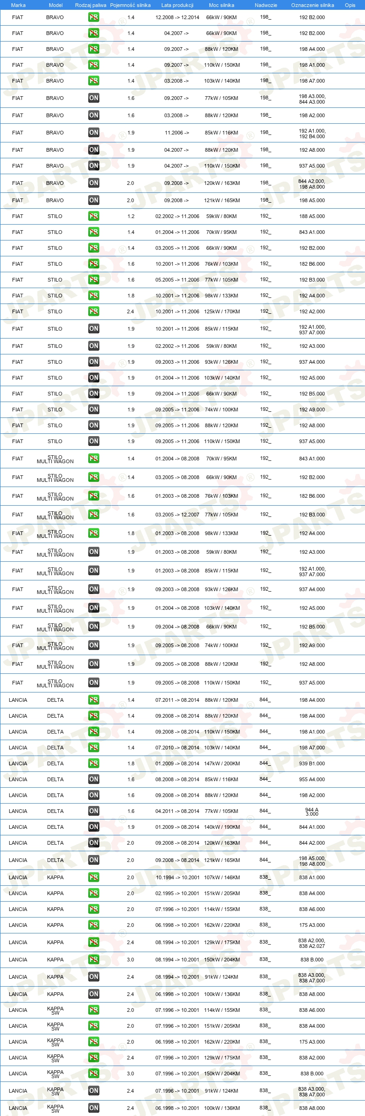Click the 11.2006 -> production date cell
The image size is (365, 1116).
point(177,133)
